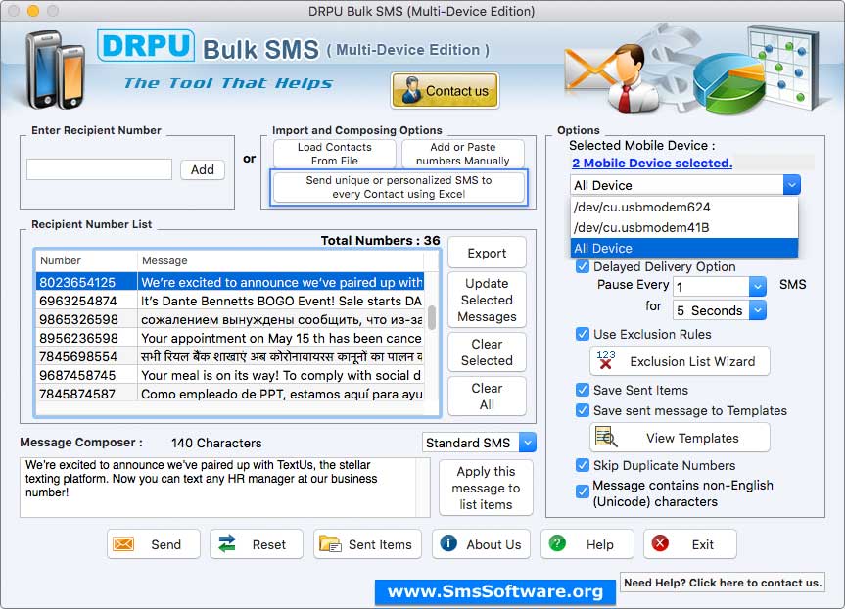Select row with number 7845698554

231,356
